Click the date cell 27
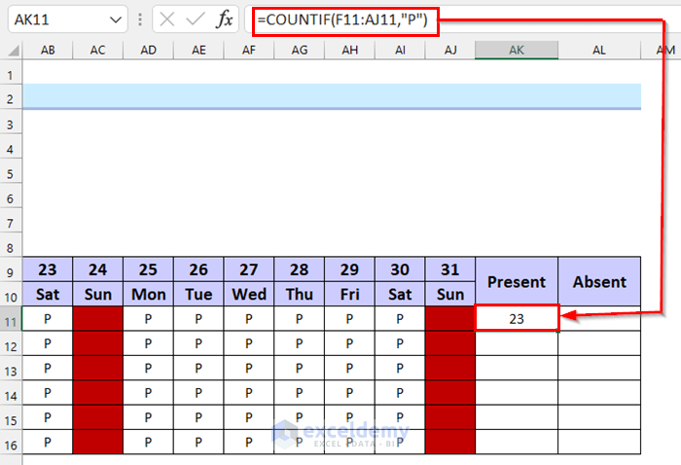Screen dimensions: 681x465 (x=249, y=269)
